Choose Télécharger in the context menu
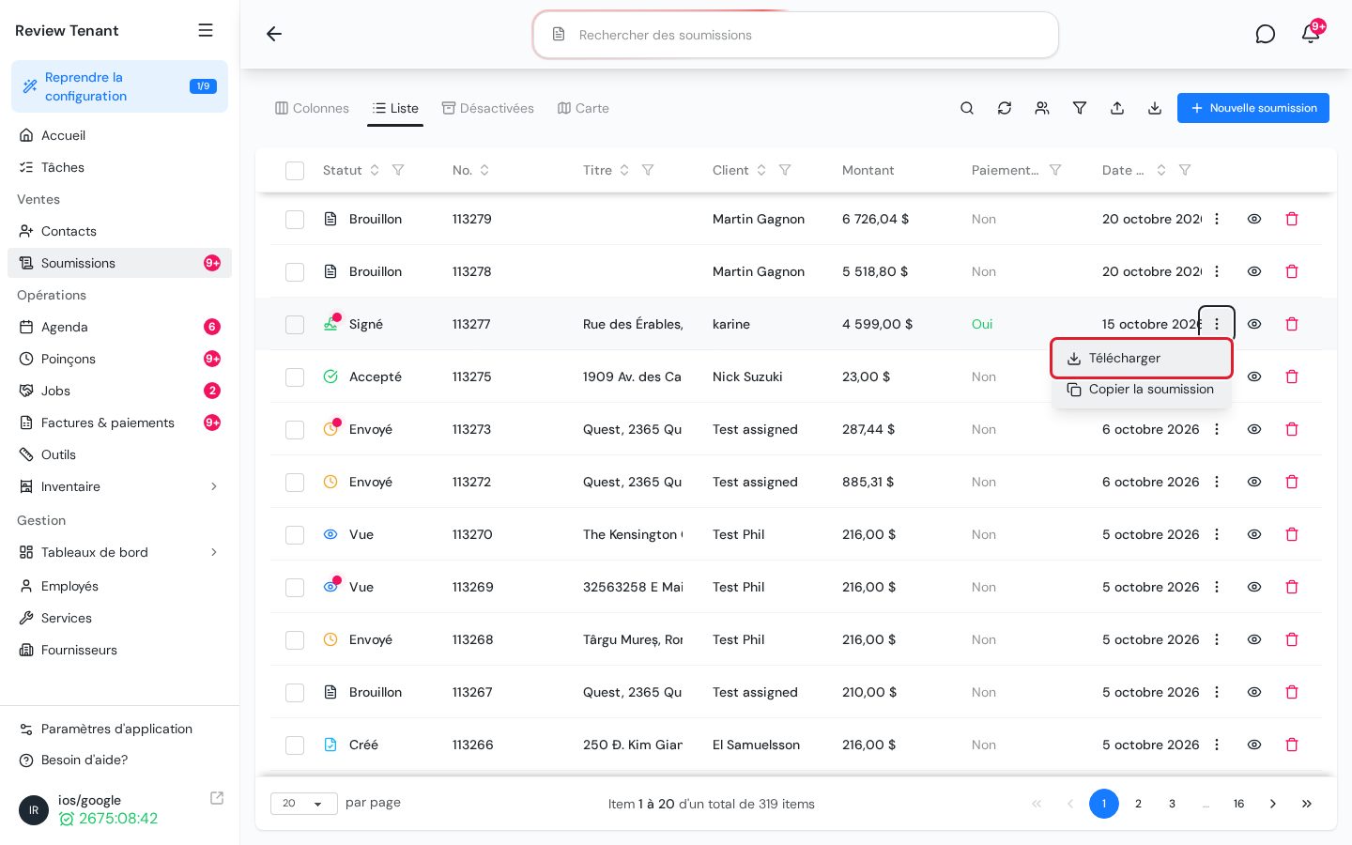Screen dimensions: 1352x845 pyautogui.click(x=1142, y=359)
